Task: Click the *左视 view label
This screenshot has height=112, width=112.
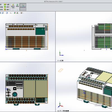Action: [61, 60]
